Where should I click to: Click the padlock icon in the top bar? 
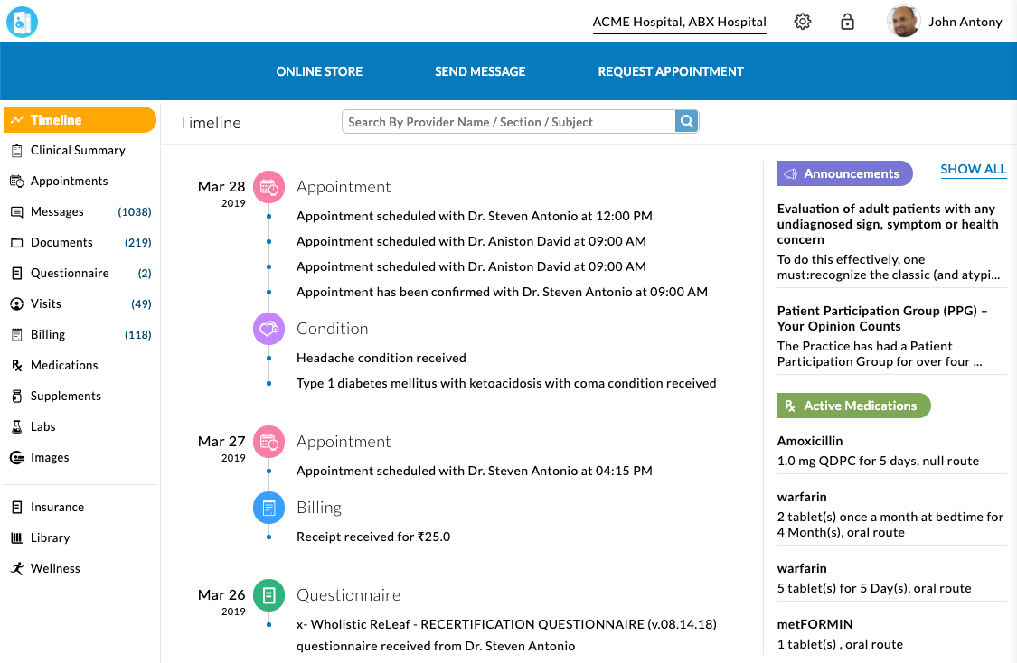coord(847,21)
